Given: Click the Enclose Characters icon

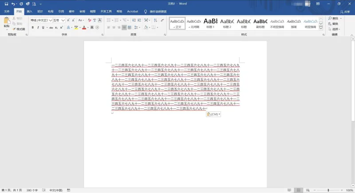Looking at the screenshot, I should [x=97, y=28].
